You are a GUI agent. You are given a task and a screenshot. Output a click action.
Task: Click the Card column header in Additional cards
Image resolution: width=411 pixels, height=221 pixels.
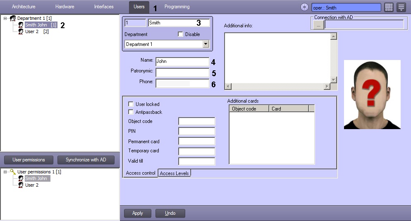point(289,109)
